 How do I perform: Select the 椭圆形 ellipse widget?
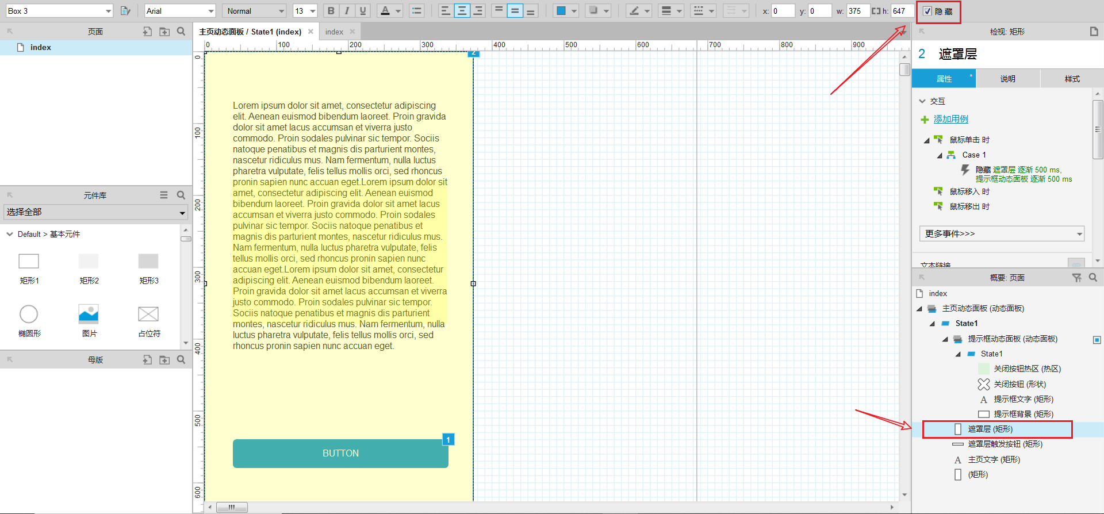pos(29,321)
